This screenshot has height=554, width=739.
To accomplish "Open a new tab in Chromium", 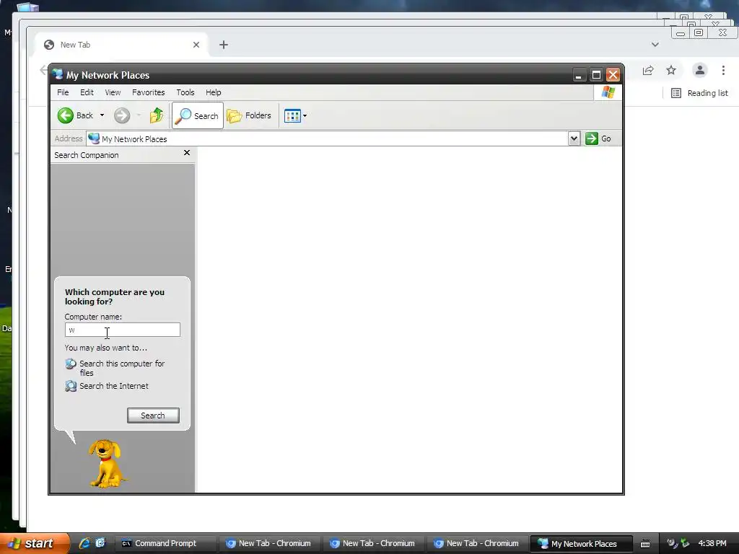I will [224, 45].
